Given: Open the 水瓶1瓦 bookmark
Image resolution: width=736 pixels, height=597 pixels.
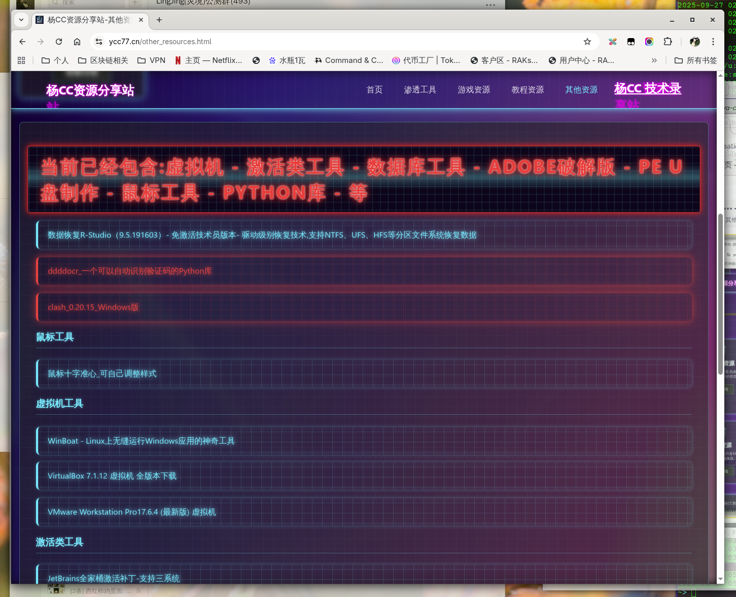Looking at the screenshot, I should [287, 60].
